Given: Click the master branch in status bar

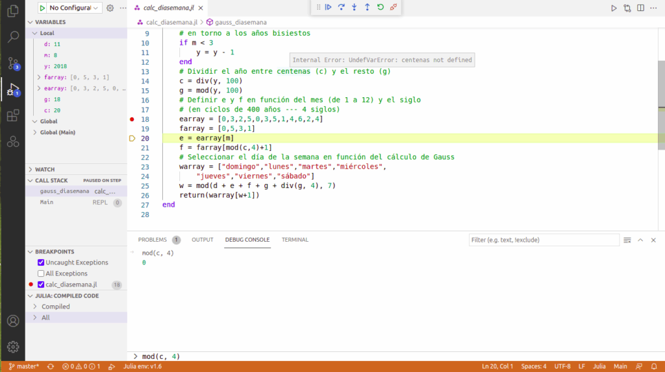Looking at the screenshot, I should [24, 366].
